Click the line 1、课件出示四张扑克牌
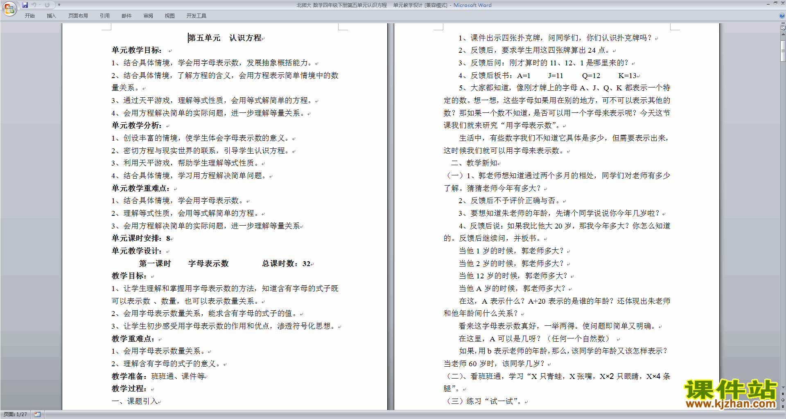786x419 pixels. [555, 38]
